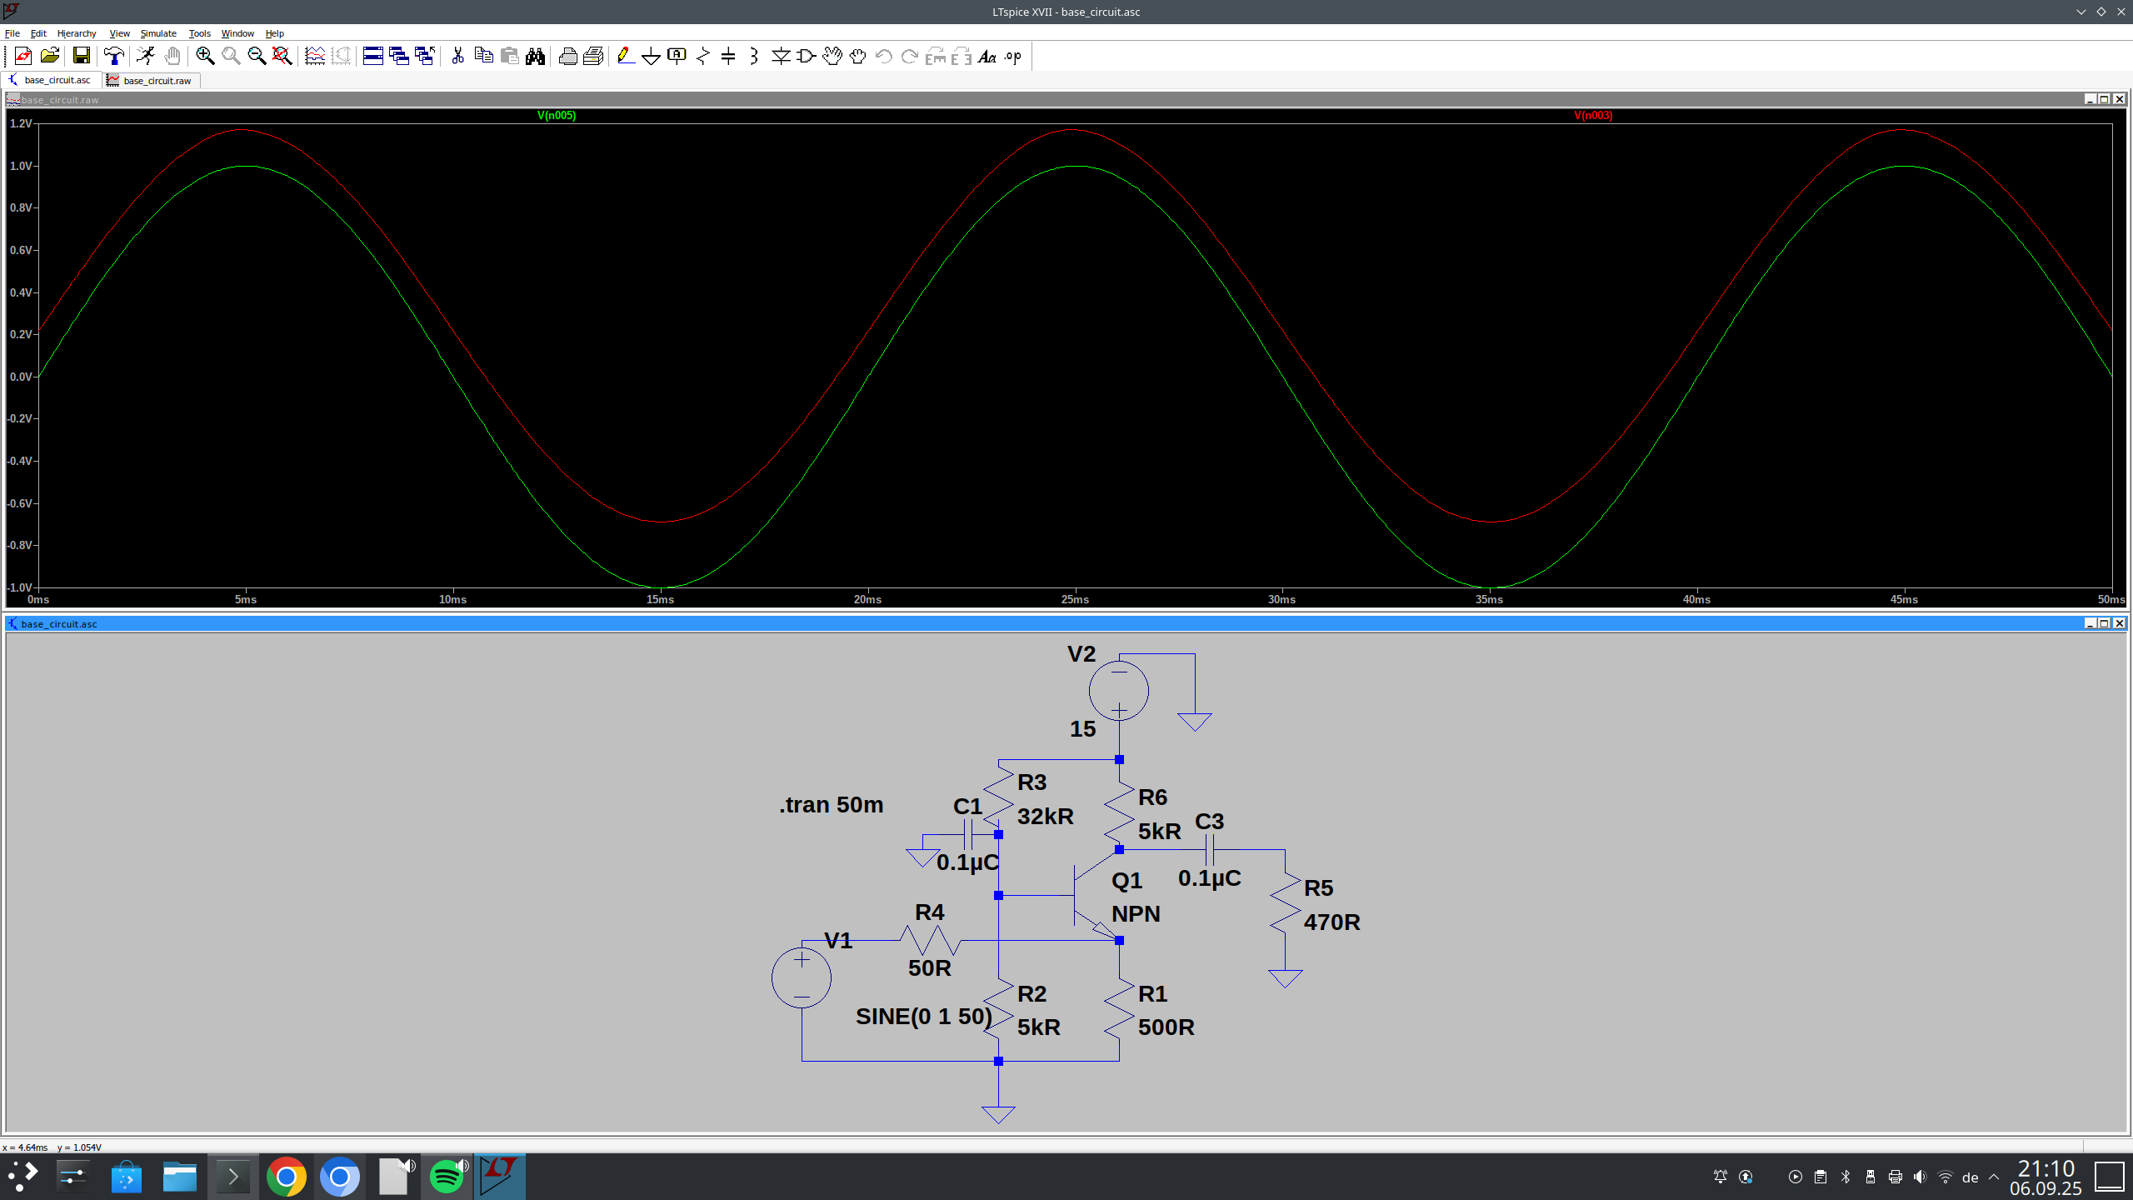Launch Spotify from the taskbar
The width and height of the screenshot is (2133, 1200).
click(447, 1176)
